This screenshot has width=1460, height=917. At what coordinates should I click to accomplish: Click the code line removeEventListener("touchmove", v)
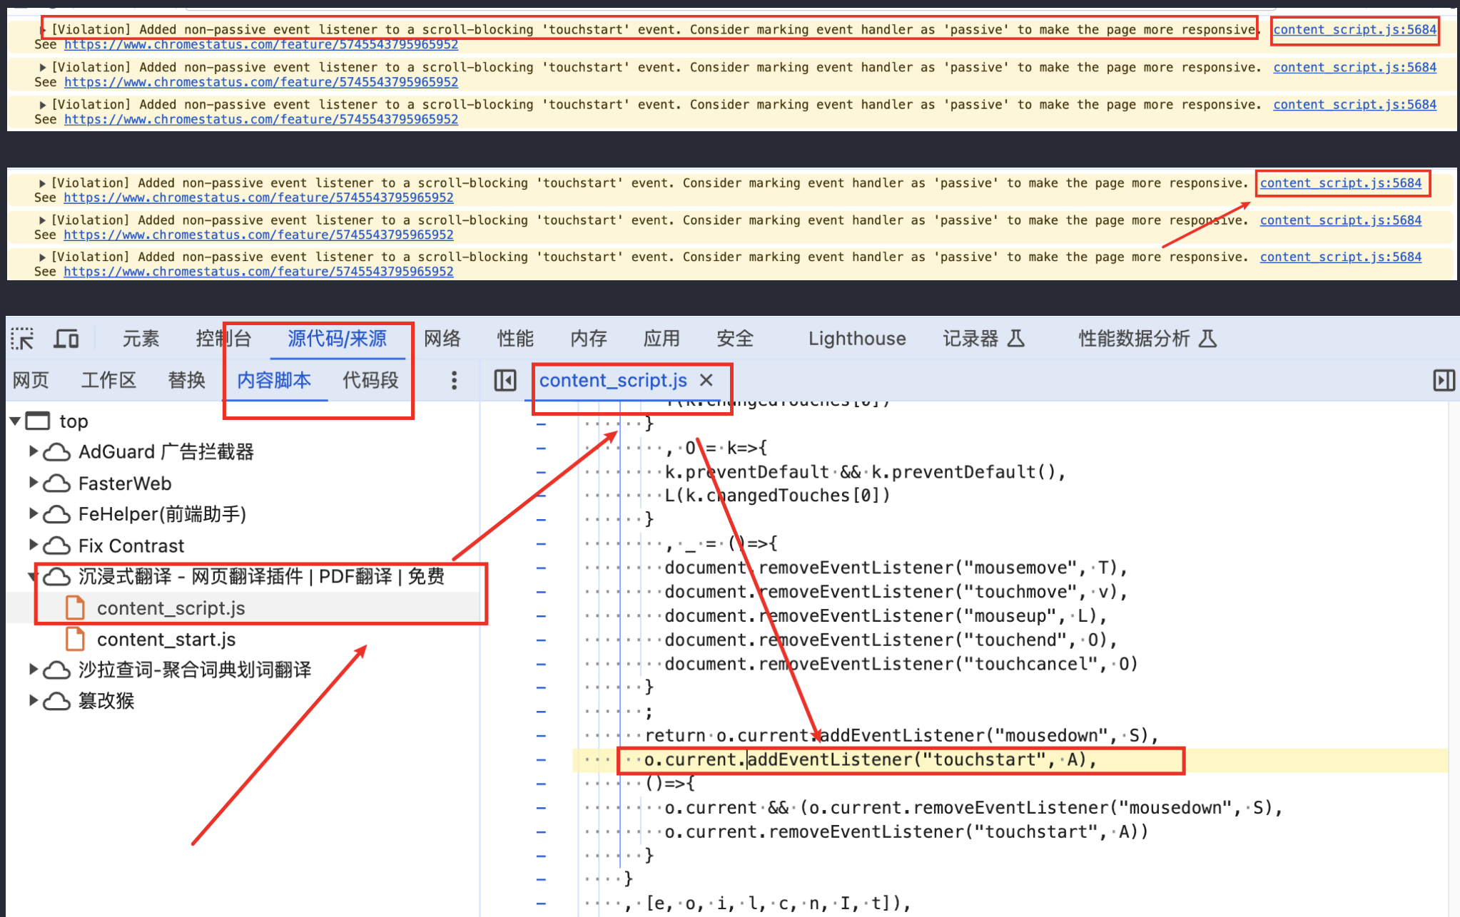coord(896,592)
